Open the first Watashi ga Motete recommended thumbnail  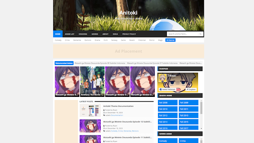67,81
